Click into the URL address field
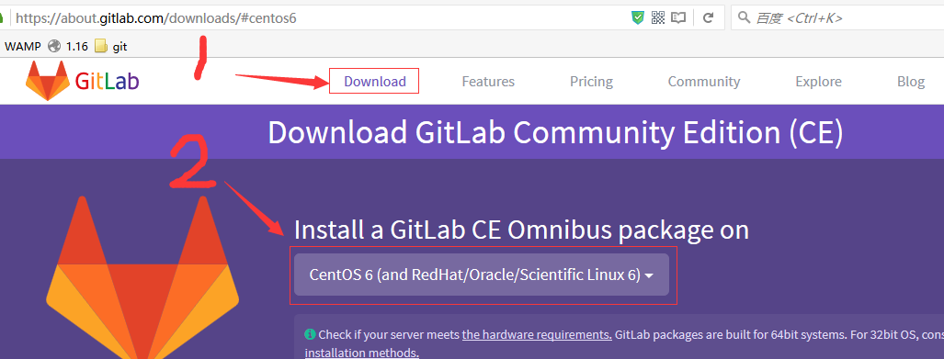The image size is (944, 359). coord(319,18)
